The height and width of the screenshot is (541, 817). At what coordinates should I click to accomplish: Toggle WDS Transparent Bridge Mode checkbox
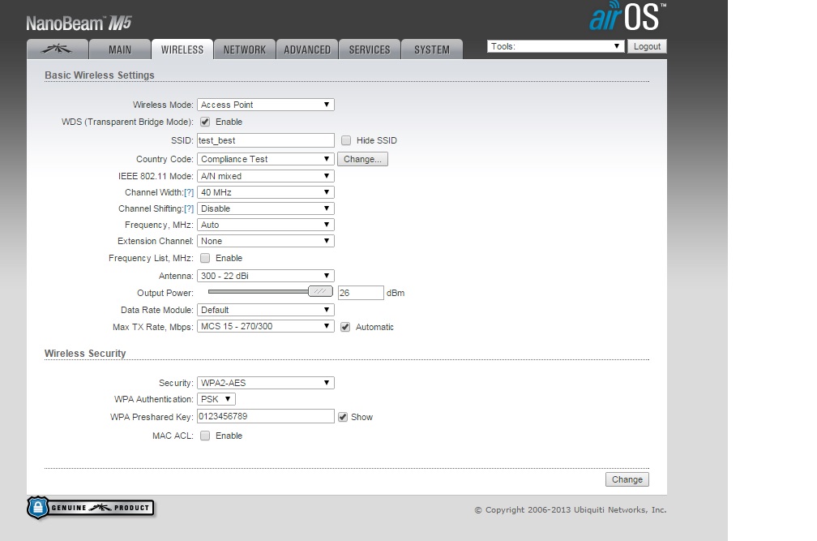(205, 122)
